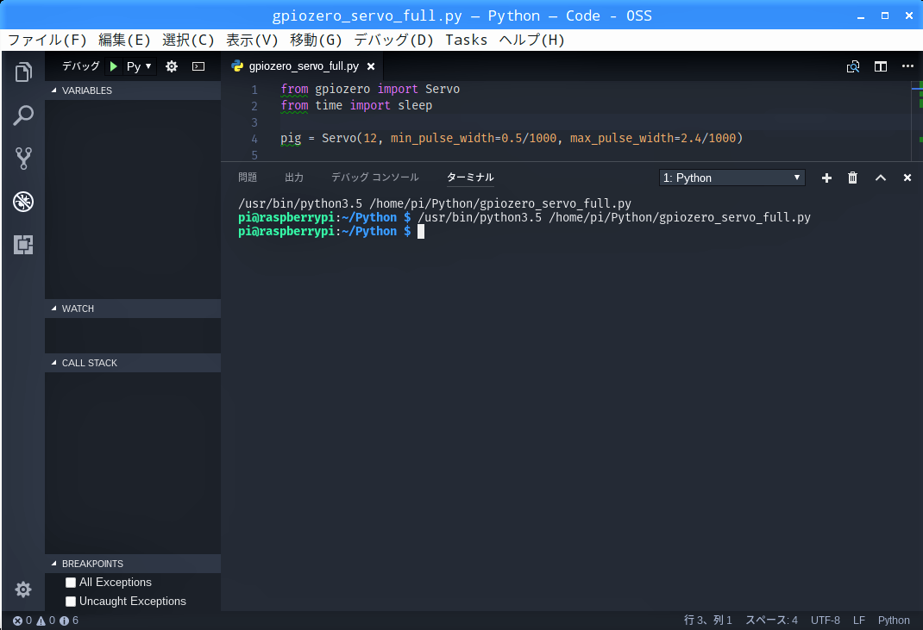The height and width of the screenshot is (630, 923).
Task: Switch to the デバッグ コンソール panel tab
Action: [374, 178]
